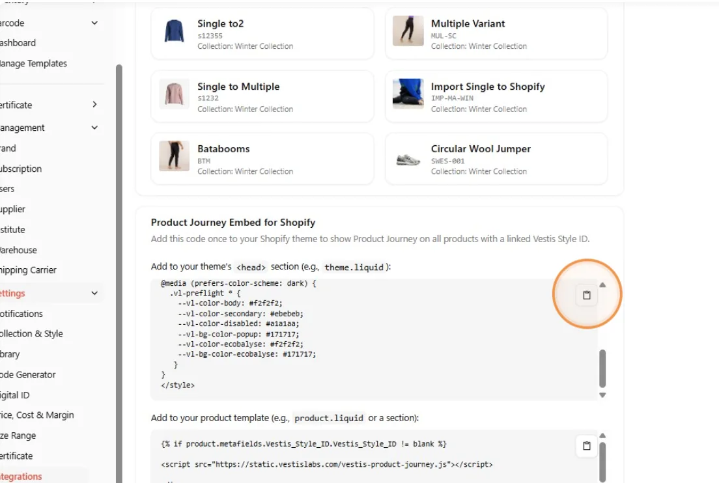Click the SKU text IMP-MA-WIN
Screen dimensions: 719x483
point(452,98)
